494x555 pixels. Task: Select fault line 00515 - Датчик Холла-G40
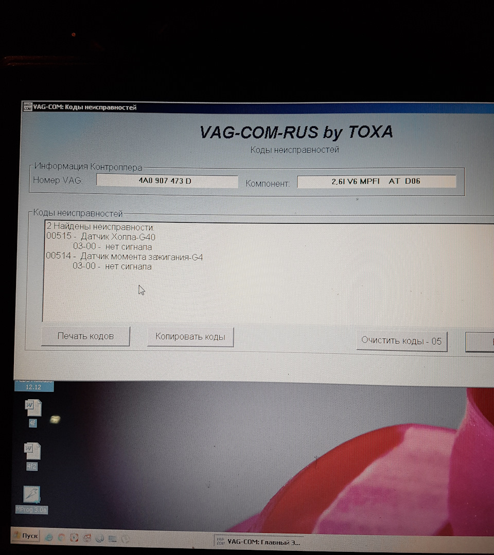pyautogui.click(x=100, y=237)
